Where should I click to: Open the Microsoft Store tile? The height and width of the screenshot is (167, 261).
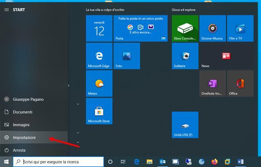click(x=99, y=111)
